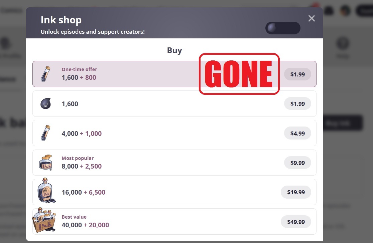Click the smiling ink drop icon
Viewport: 373px width, 243px height.
(x=45, y=104)
